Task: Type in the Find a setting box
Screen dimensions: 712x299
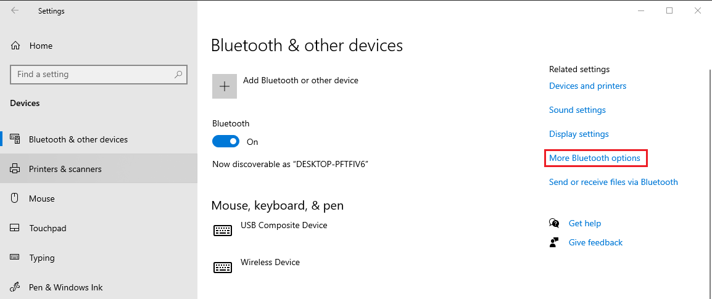Action: pos(93,75)
